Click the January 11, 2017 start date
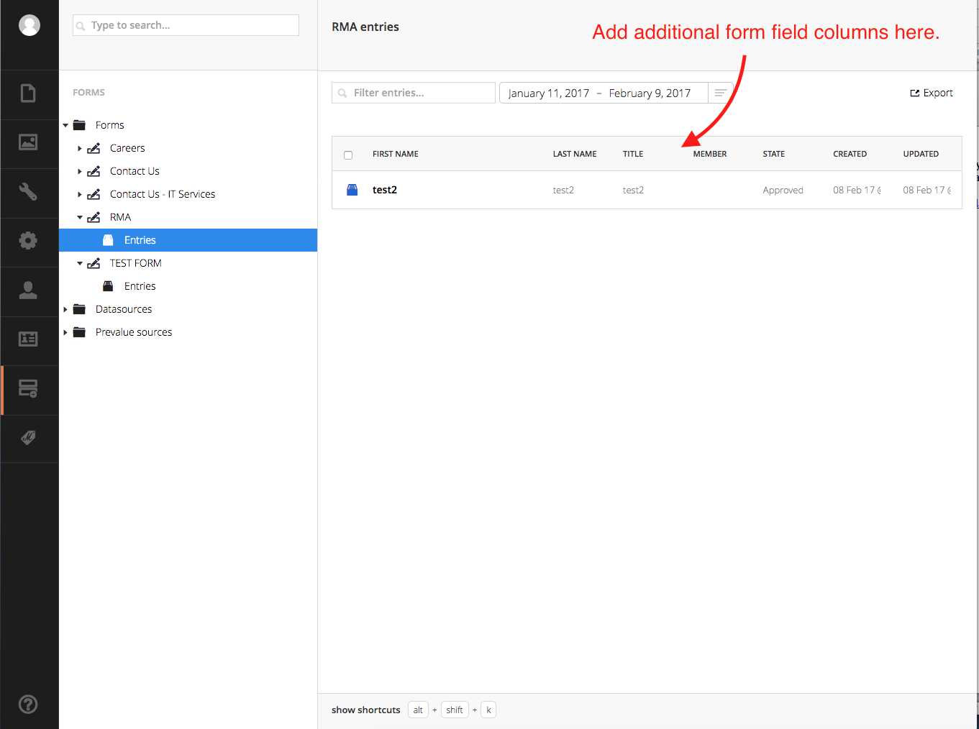Screen dimensions: 979x729 click(548, 93)
